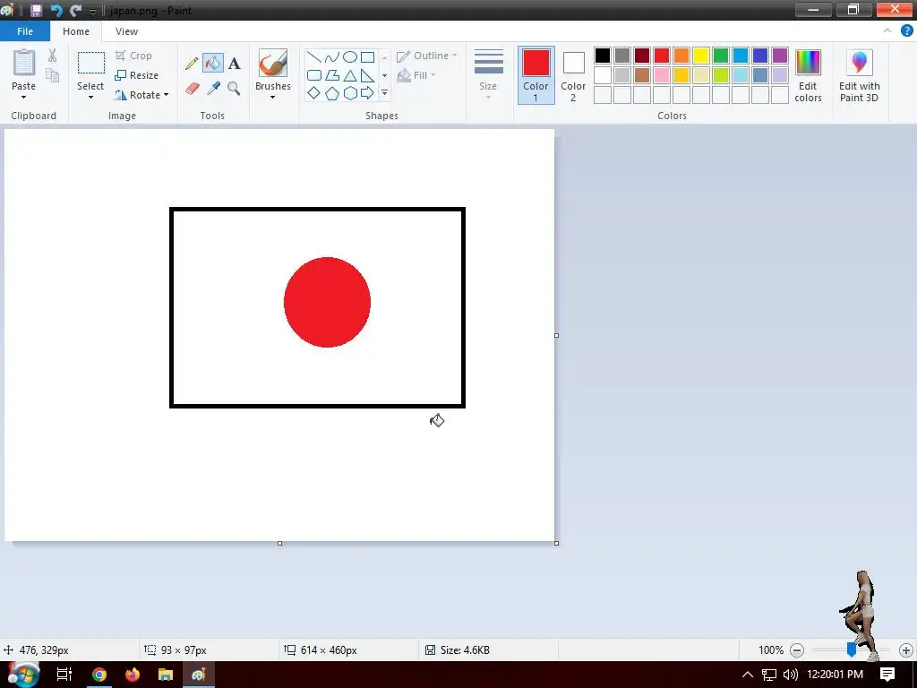Pick the purple color swatch
Image resolution: width=917 pixels, height=688 pixels.
click(780, 56)
